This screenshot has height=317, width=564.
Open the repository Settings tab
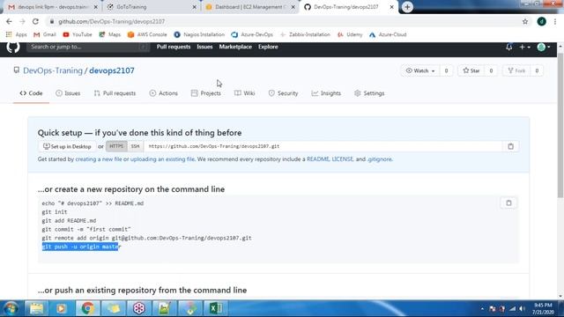pos(369,93)
